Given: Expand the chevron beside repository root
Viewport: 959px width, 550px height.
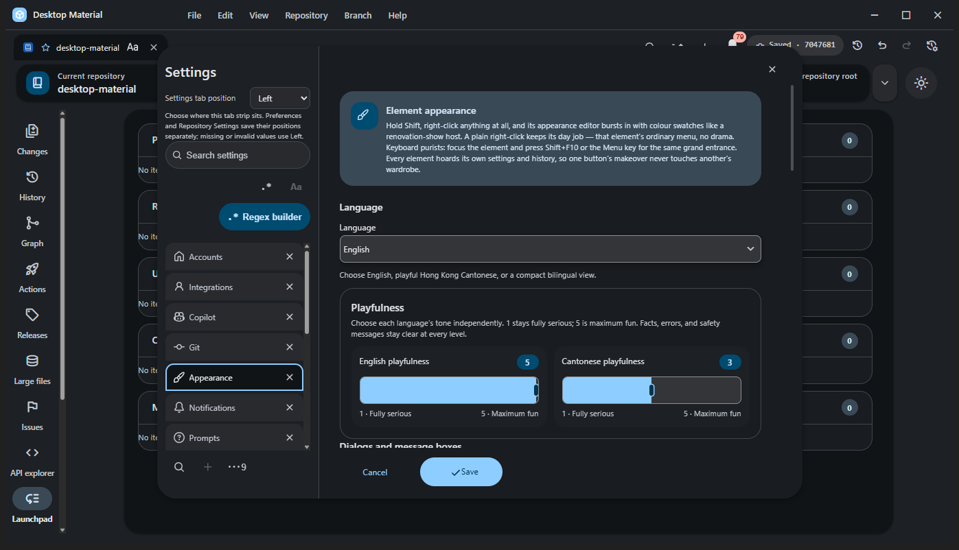Looking at the screenshot, I should click(x=884, y=83).
